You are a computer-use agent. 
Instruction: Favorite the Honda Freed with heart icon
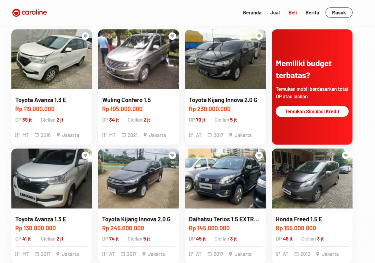346,155
